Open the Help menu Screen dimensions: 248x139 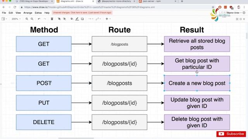(x=47, y=13)
